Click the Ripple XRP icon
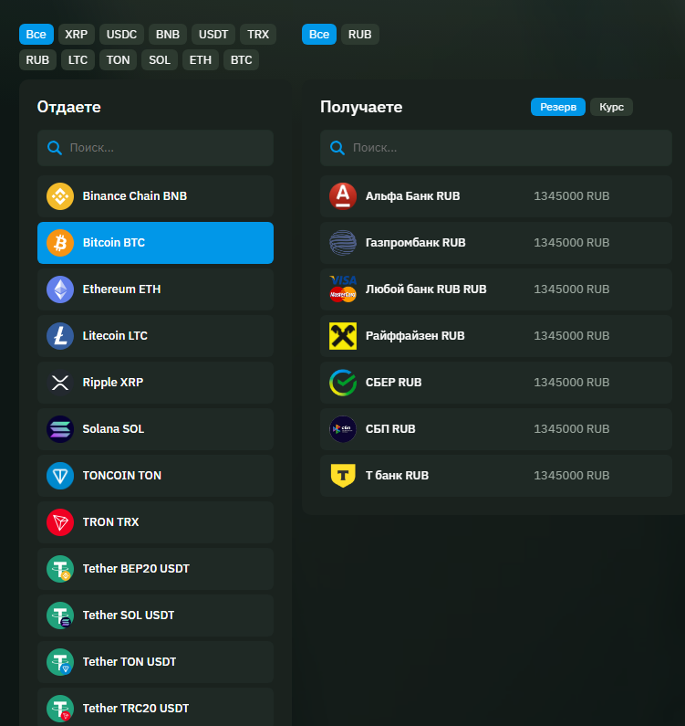Viewport: 685px width, 726px height. point(60,383)
